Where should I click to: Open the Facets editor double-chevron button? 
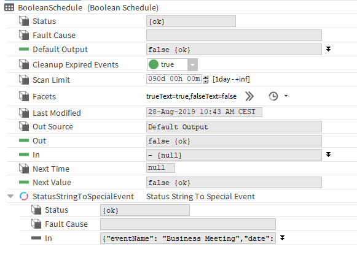pyautogui.click(x=249, y=96)
